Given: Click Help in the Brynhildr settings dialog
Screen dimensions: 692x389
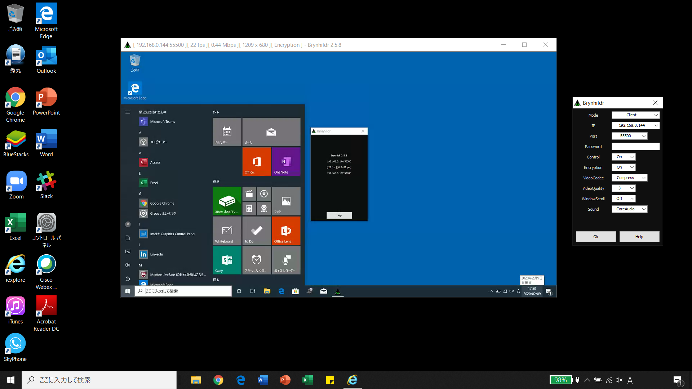Looking at the screenshot, I should (x=639, y=237).
